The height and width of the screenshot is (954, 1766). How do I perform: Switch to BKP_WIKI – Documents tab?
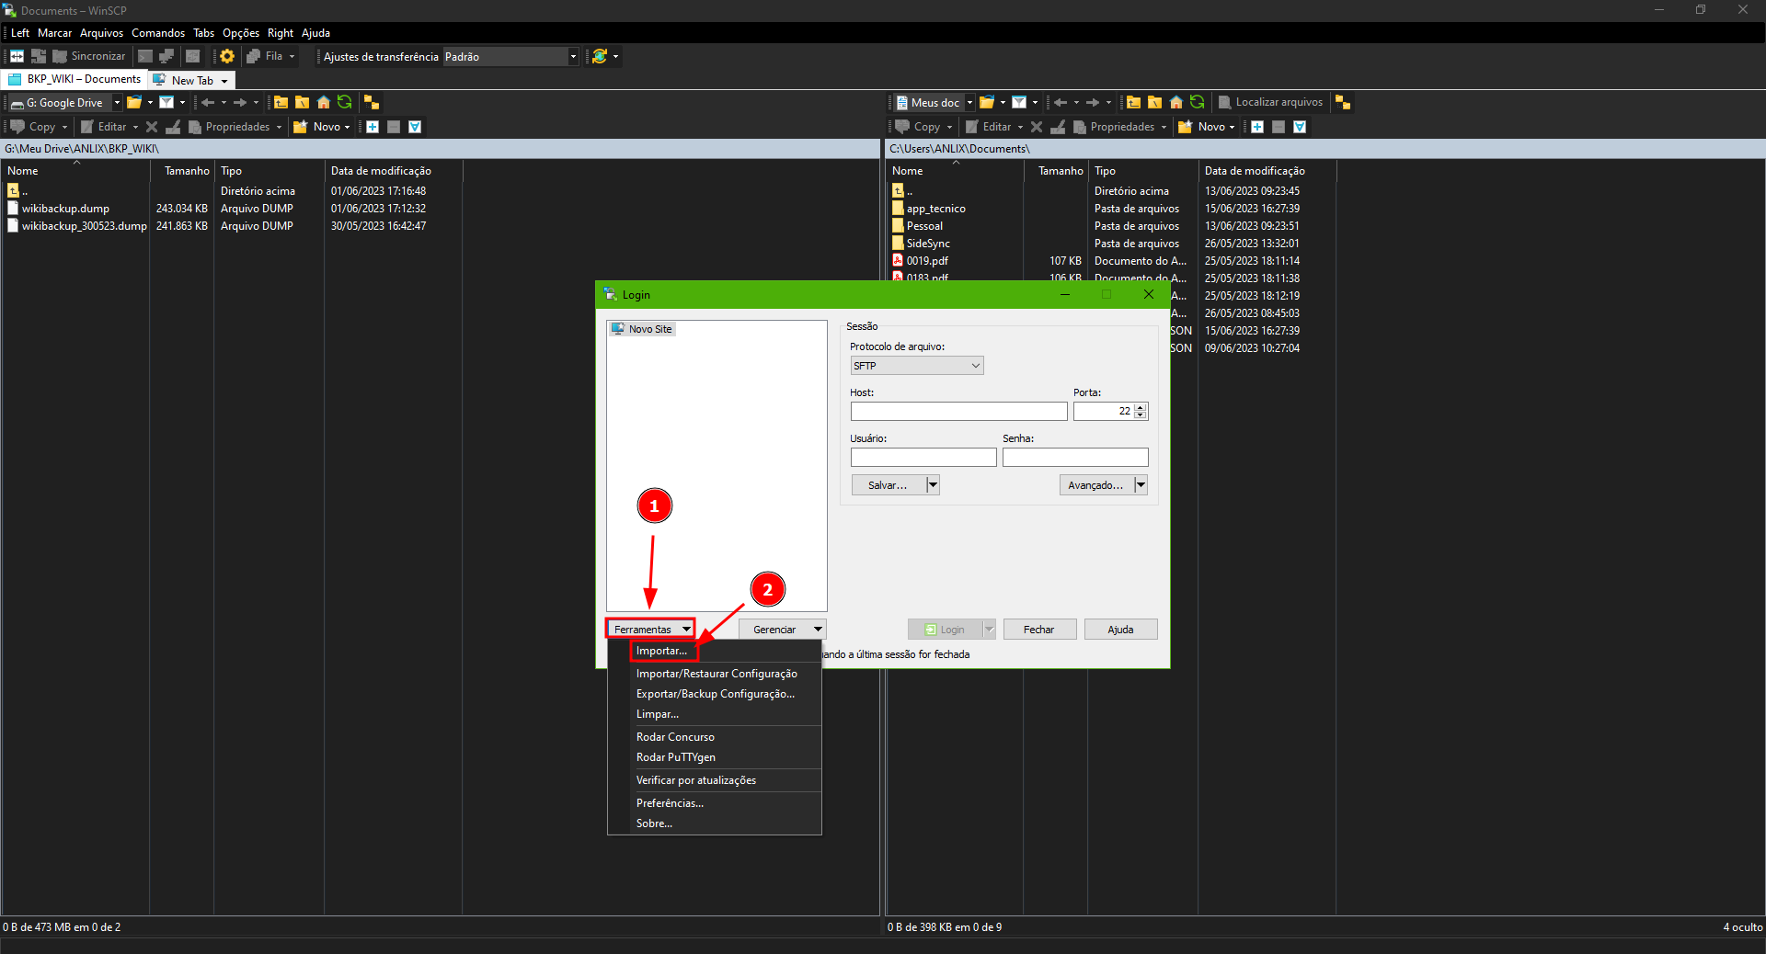75,79
